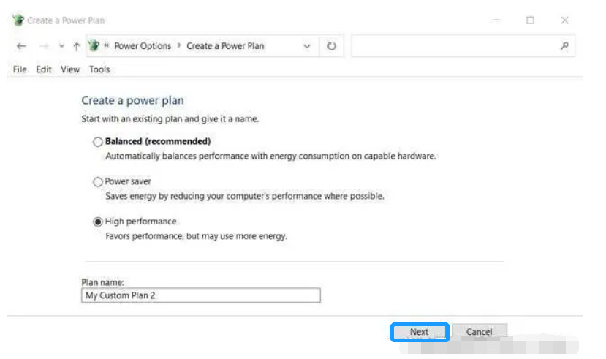Click the power plan icon in title bar
The height and width of the screenshot is (359, 606).
point(18,20)
